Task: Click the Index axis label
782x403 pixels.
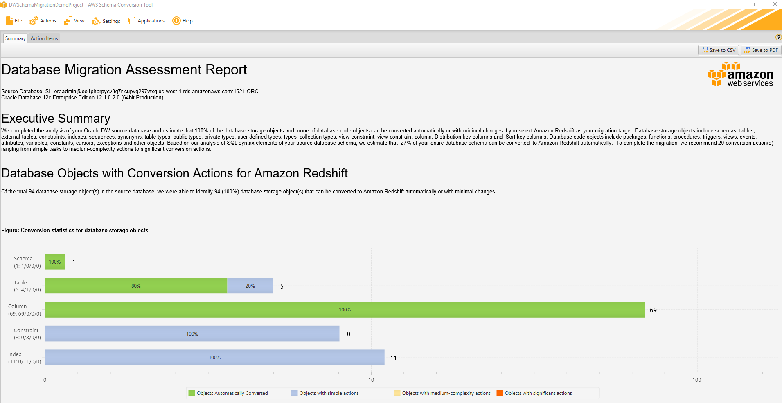Action: [25, 358]
